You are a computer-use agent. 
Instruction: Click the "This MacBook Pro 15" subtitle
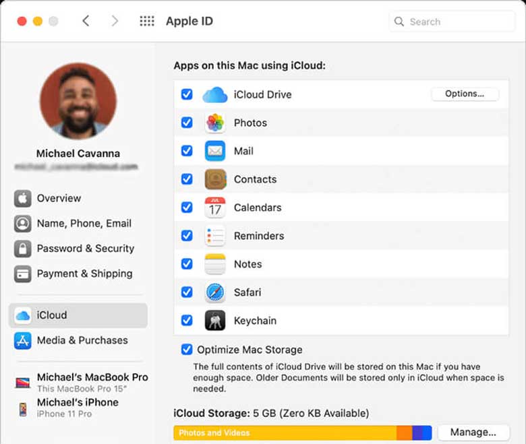coord(82,389)
